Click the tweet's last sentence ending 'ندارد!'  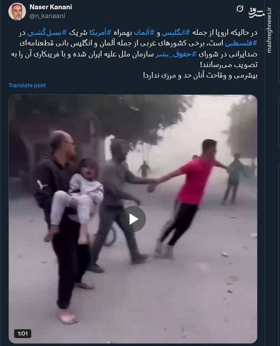200,76
